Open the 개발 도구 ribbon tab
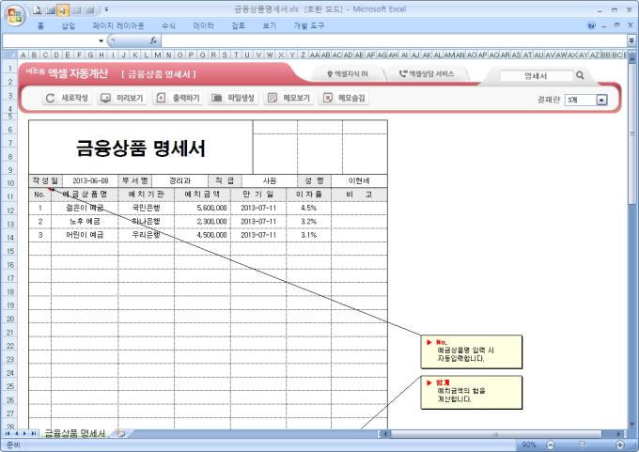 309,26
